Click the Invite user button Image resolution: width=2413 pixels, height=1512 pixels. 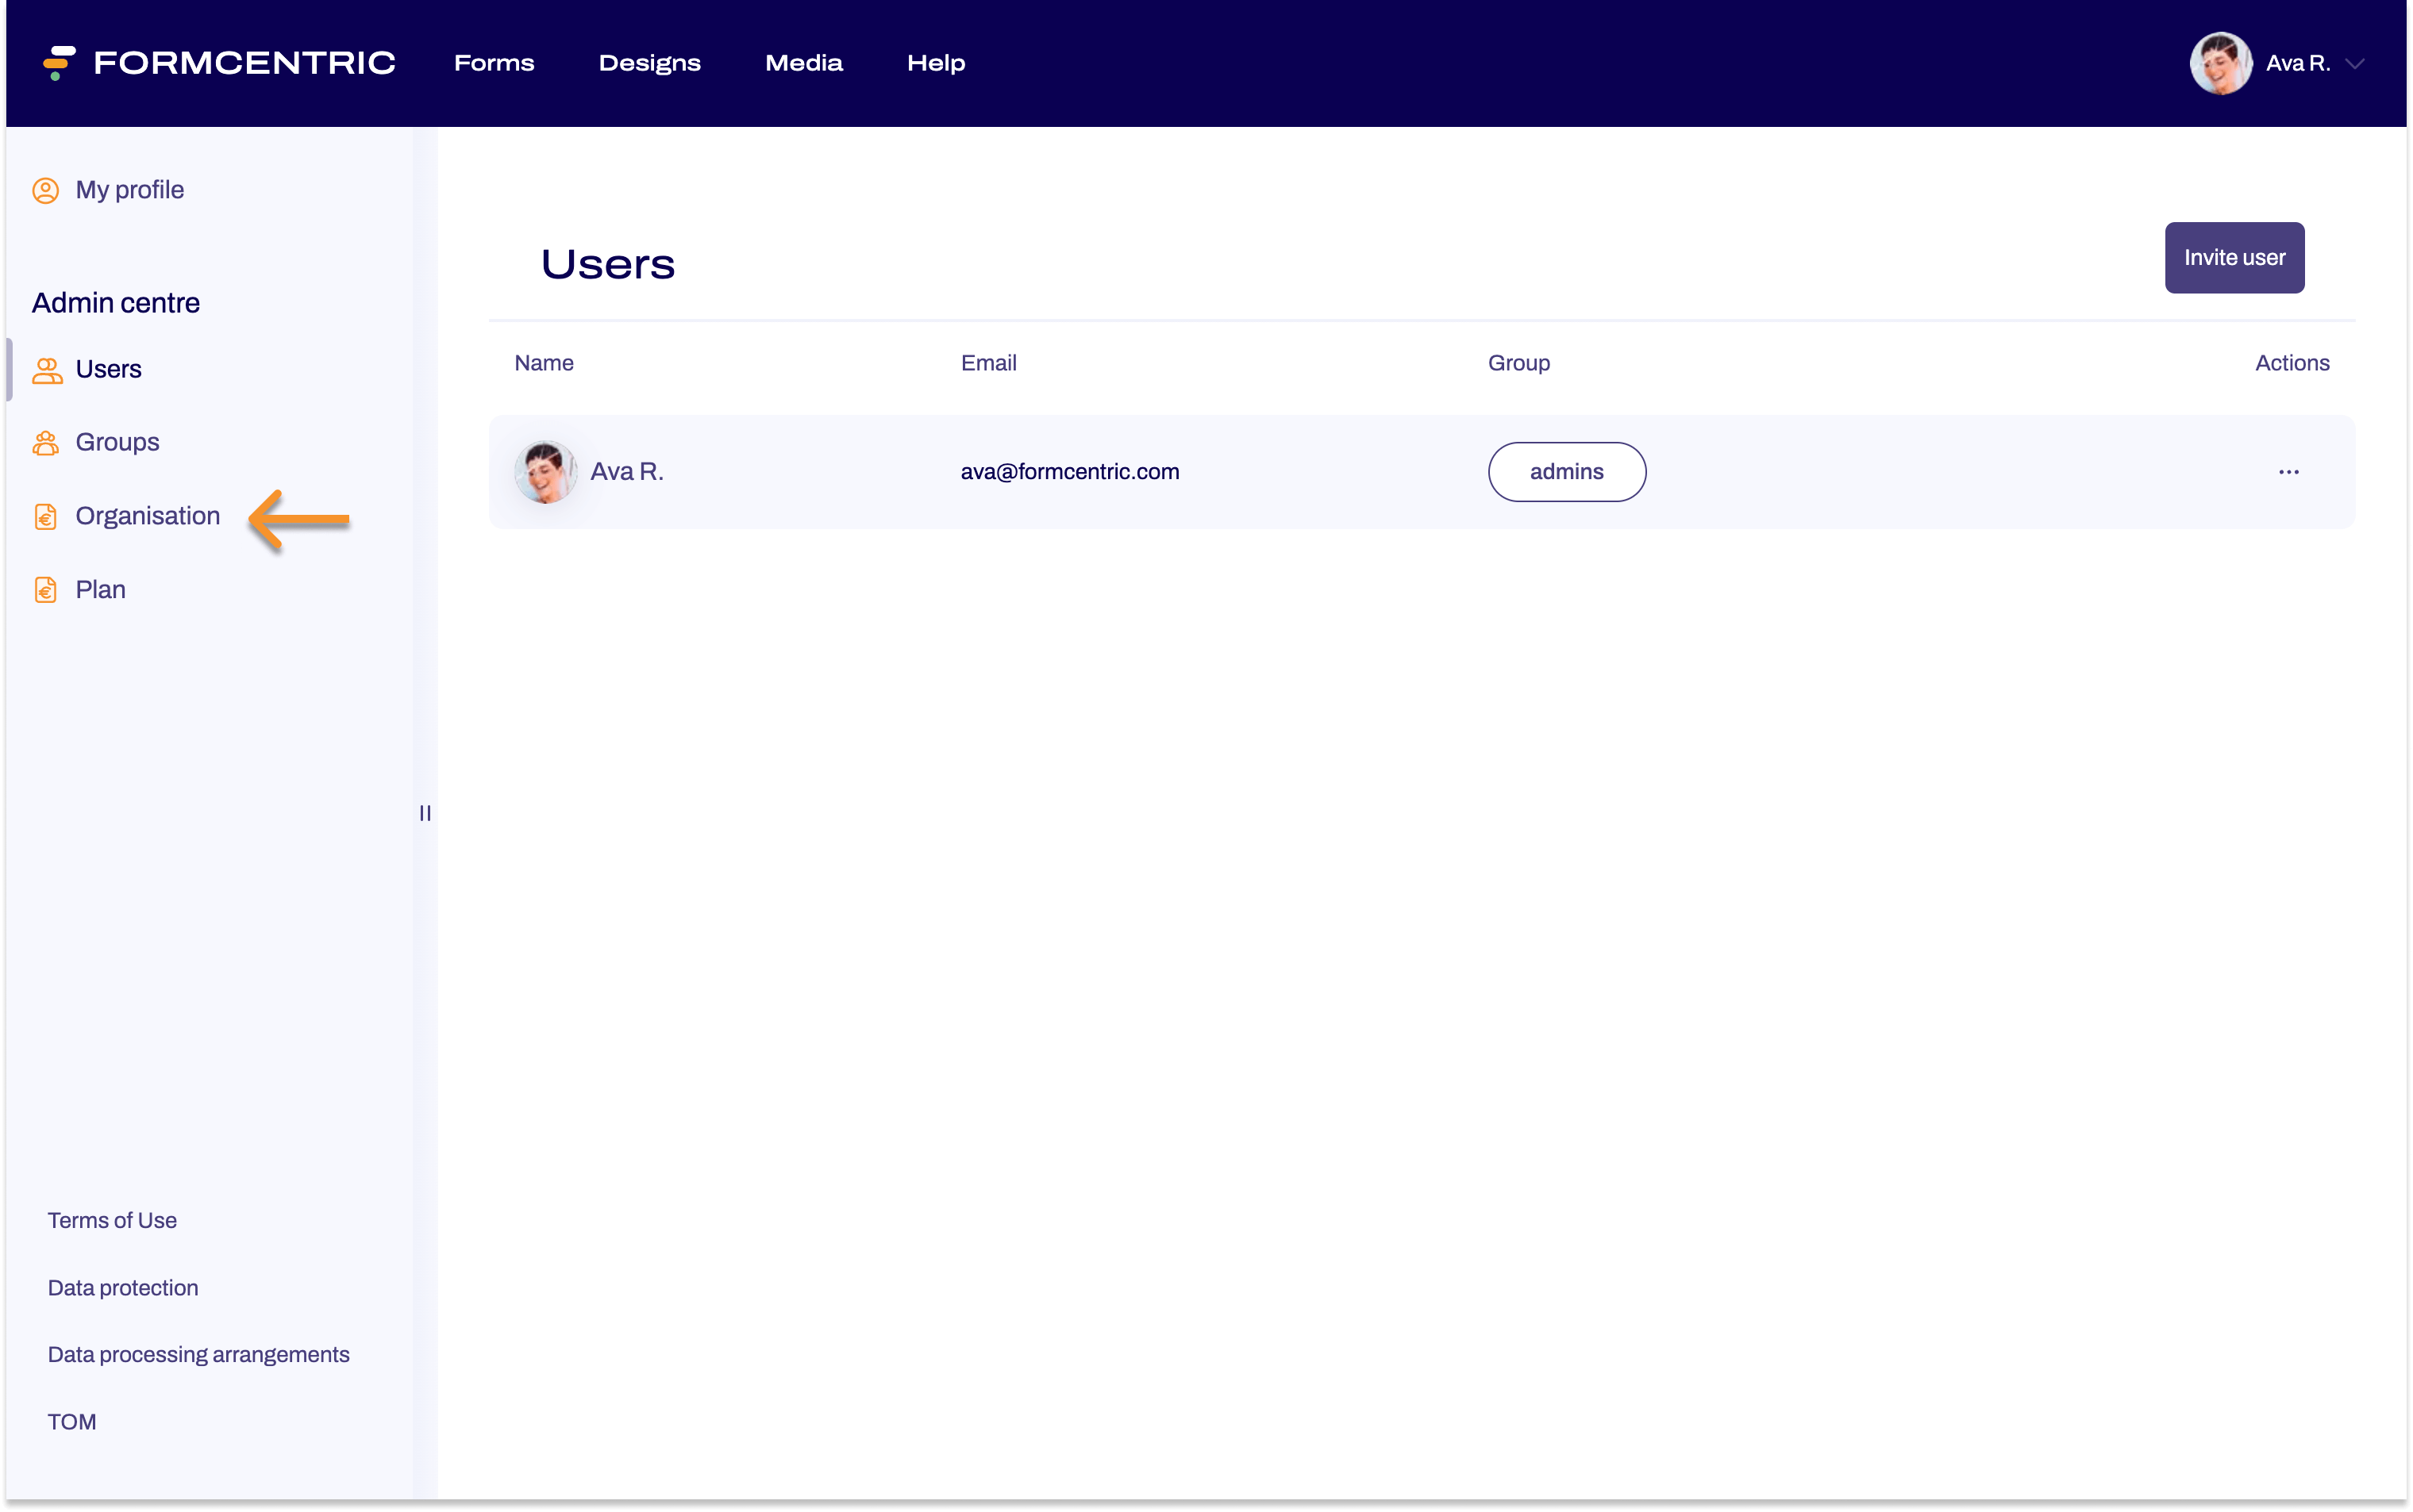(x=2234, y=258)
